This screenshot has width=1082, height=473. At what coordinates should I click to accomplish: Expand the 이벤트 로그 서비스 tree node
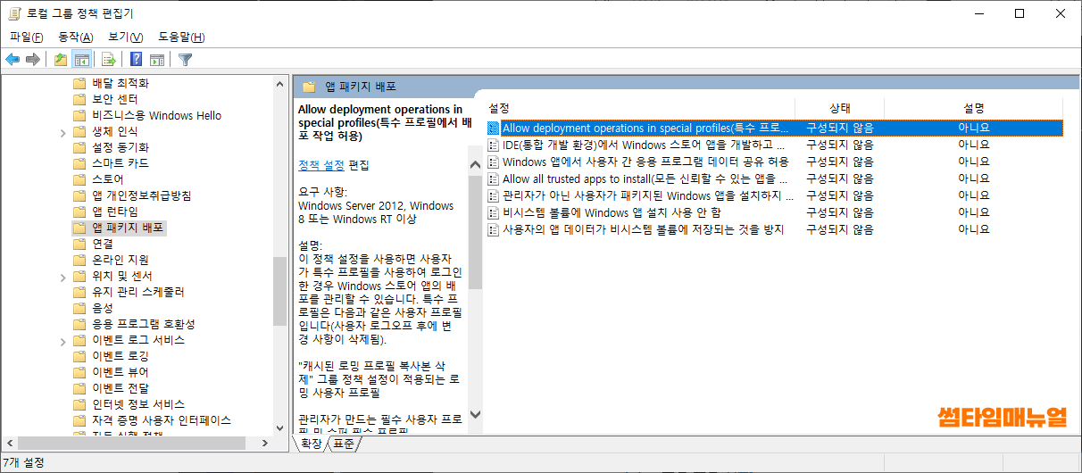(62, 340)
